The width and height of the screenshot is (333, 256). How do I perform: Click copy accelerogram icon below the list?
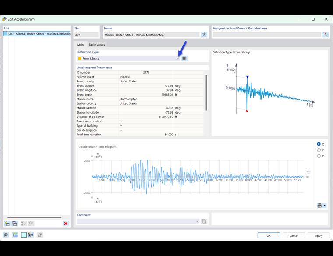point(14,224)
